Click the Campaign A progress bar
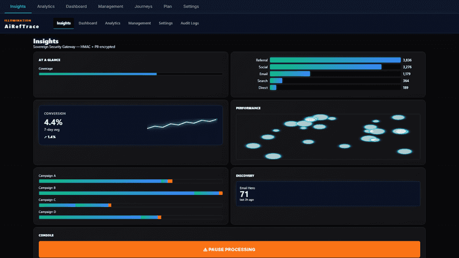The image size is (459, 258). click(131, 182)
